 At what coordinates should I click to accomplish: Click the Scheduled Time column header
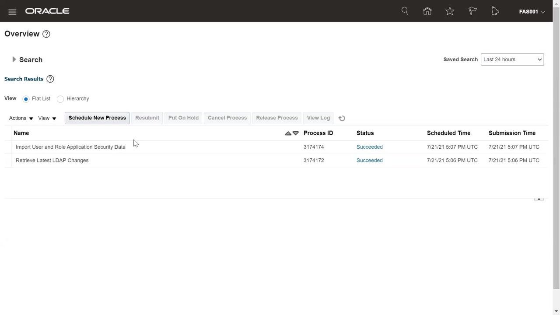pyautogui.click(x=448, y=133)
